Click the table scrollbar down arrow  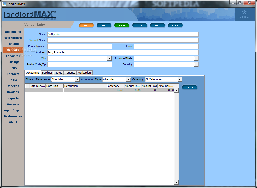(176, 182)
